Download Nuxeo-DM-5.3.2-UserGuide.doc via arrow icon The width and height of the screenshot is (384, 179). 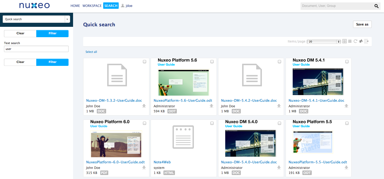[144, 106]
